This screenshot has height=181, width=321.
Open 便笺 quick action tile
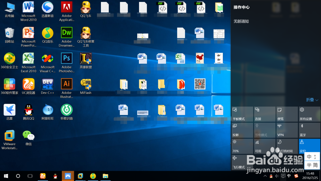[287, 114]
